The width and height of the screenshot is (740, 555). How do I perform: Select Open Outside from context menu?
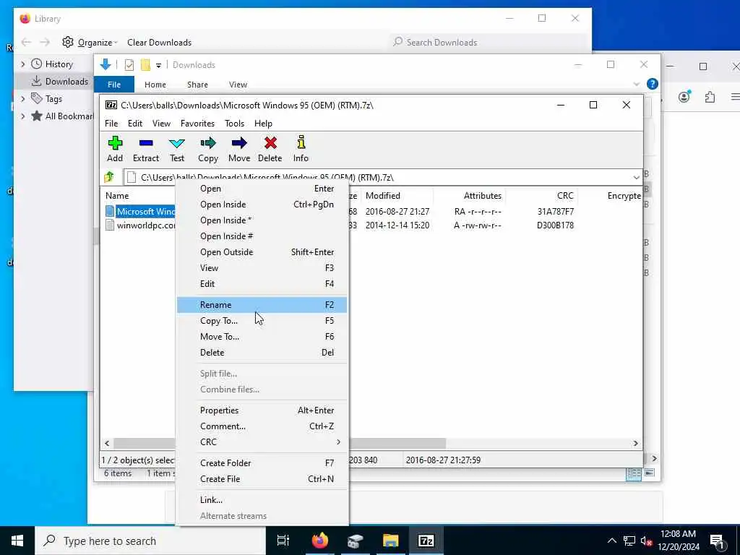tap(262, 252)
